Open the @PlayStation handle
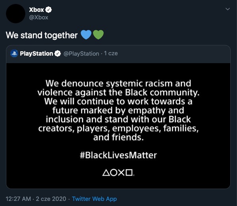The image size is (237, 206). (82, 54)
